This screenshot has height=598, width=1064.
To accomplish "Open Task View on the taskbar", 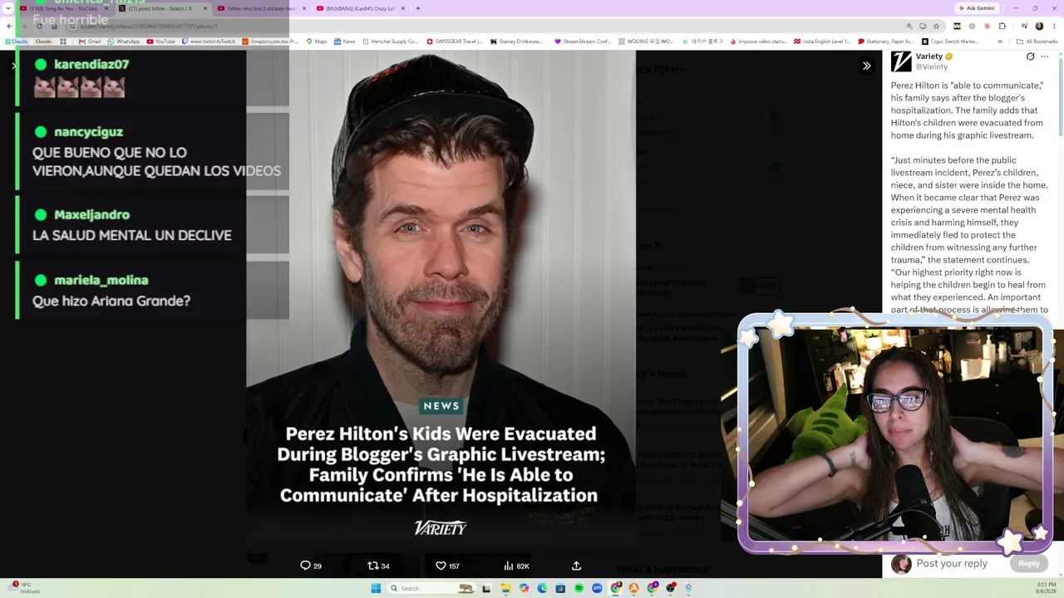I will pos(487,588).
